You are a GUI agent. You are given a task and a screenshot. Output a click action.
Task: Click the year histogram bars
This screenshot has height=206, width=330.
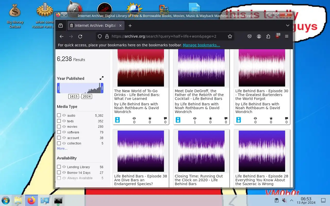(80, 88)
